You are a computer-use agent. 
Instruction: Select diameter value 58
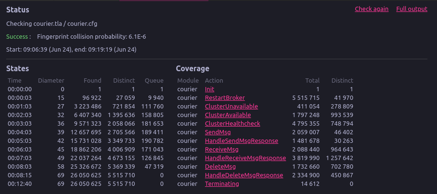61,167
